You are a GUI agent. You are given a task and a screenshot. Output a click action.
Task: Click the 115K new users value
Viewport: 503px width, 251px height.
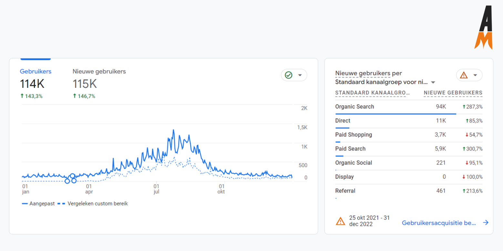point(85,84)
